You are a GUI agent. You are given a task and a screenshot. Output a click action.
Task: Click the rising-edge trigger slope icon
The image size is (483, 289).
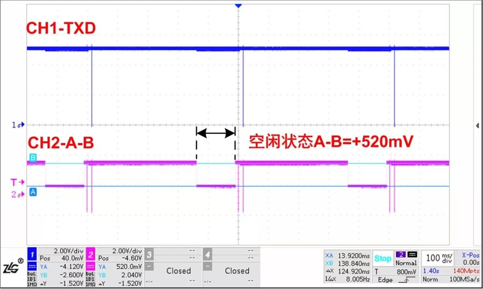click(x=406, y=279)
